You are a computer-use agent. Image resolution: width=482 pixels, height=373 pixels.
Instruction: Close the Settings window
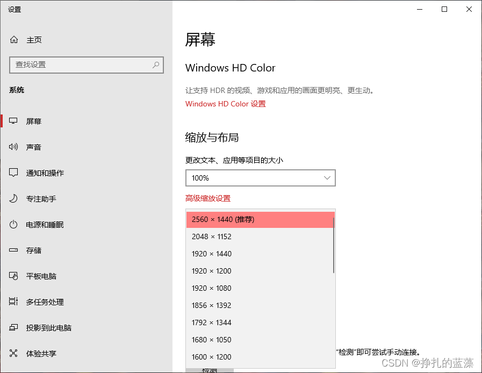469,9
